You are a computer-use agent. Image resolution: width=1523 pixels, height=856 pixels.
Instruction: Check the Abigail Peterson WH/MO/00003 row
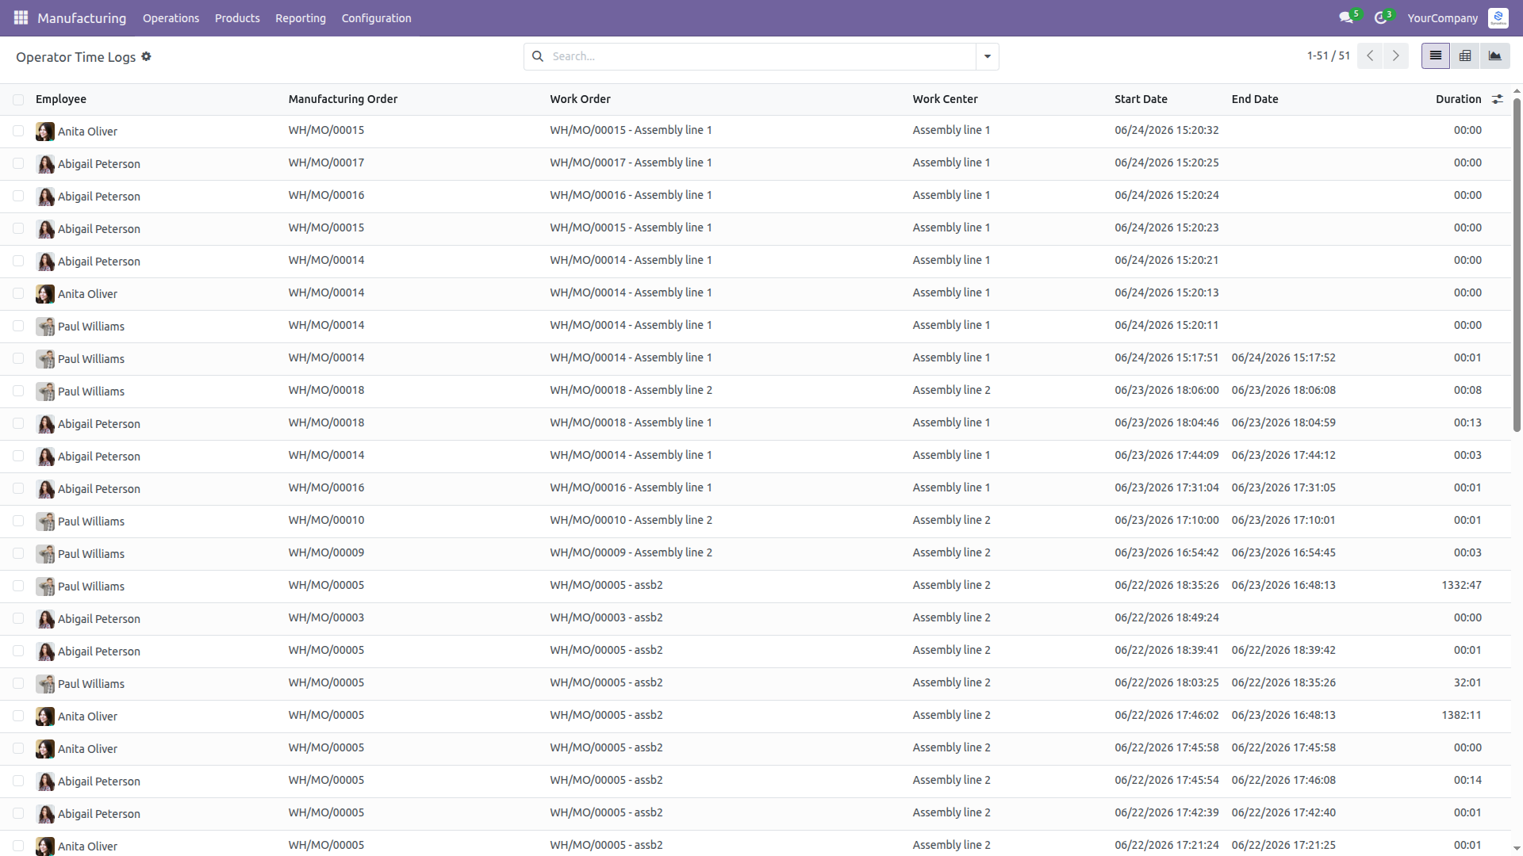coord(18,618)
